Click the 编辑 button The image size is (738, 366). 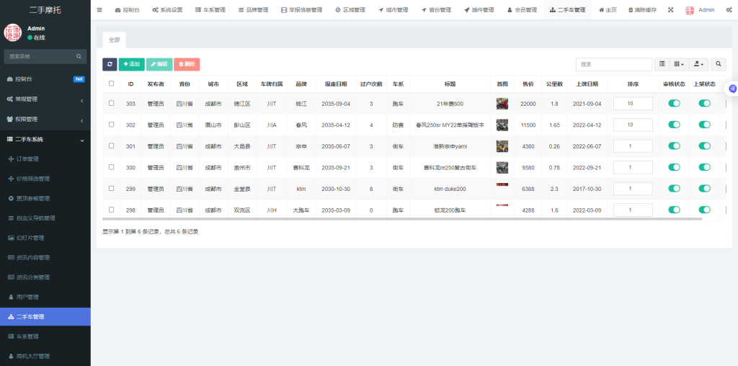(159, 64)
